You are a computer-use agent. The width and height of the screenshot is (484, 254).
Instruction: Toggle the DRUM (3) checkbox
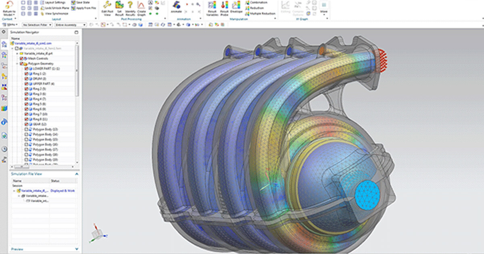[26, 79]
